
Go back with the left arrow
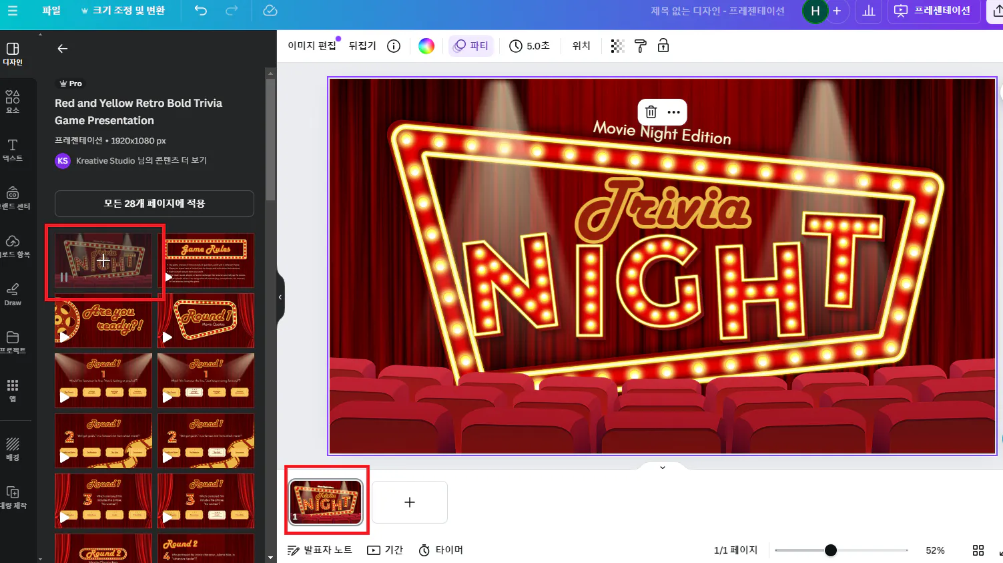point(62,48)
